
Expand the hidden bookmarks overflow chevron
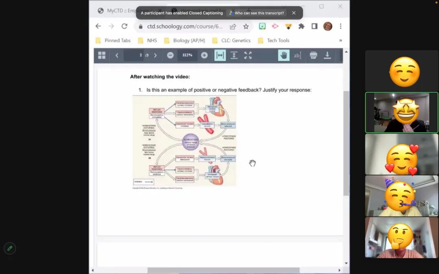coord(341,41)
